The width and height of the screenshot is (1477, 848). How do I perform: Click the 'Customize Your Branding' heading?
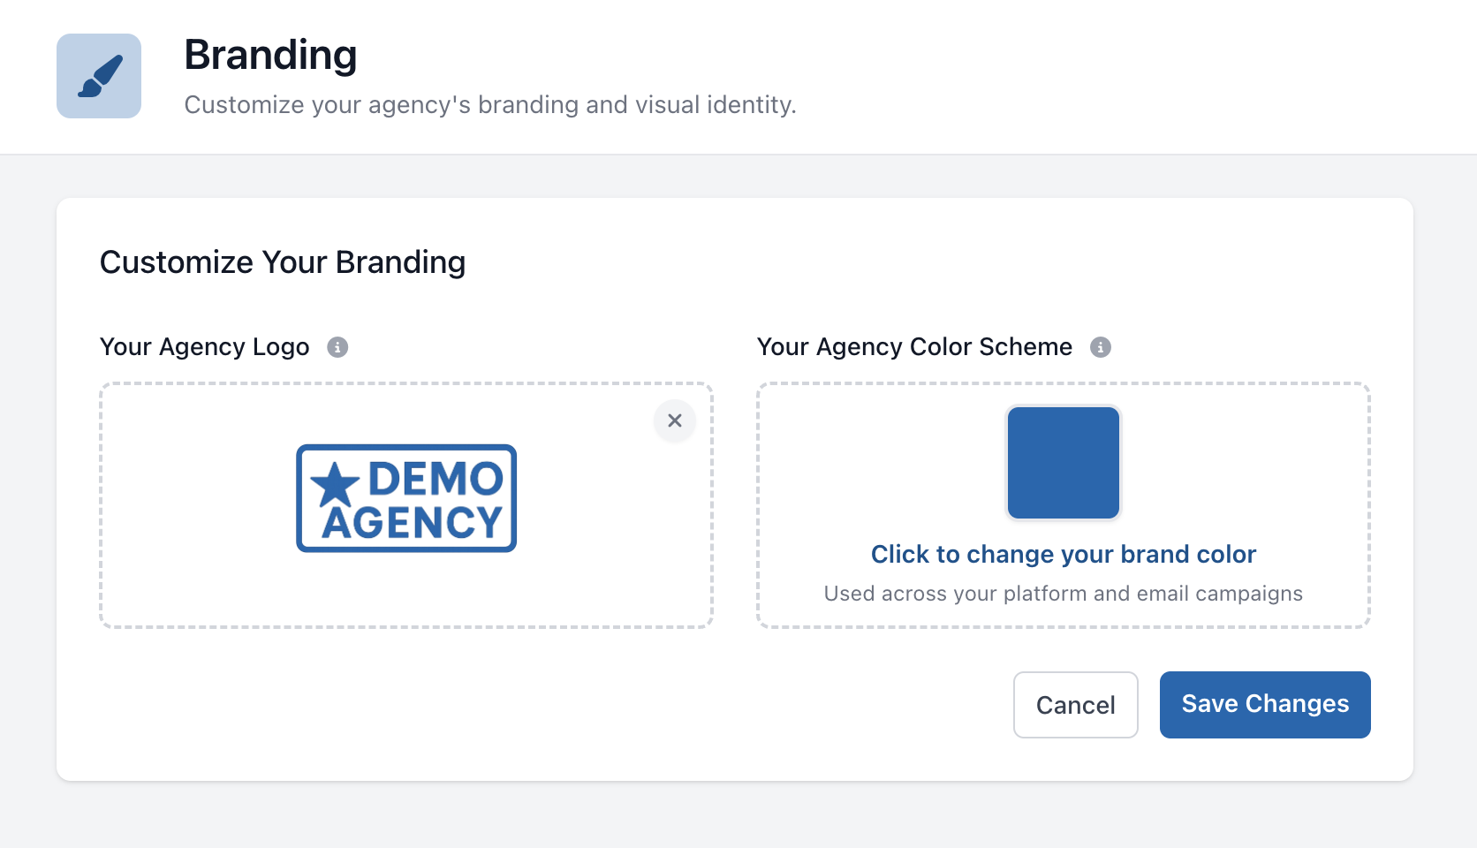(x=283, y=262)
